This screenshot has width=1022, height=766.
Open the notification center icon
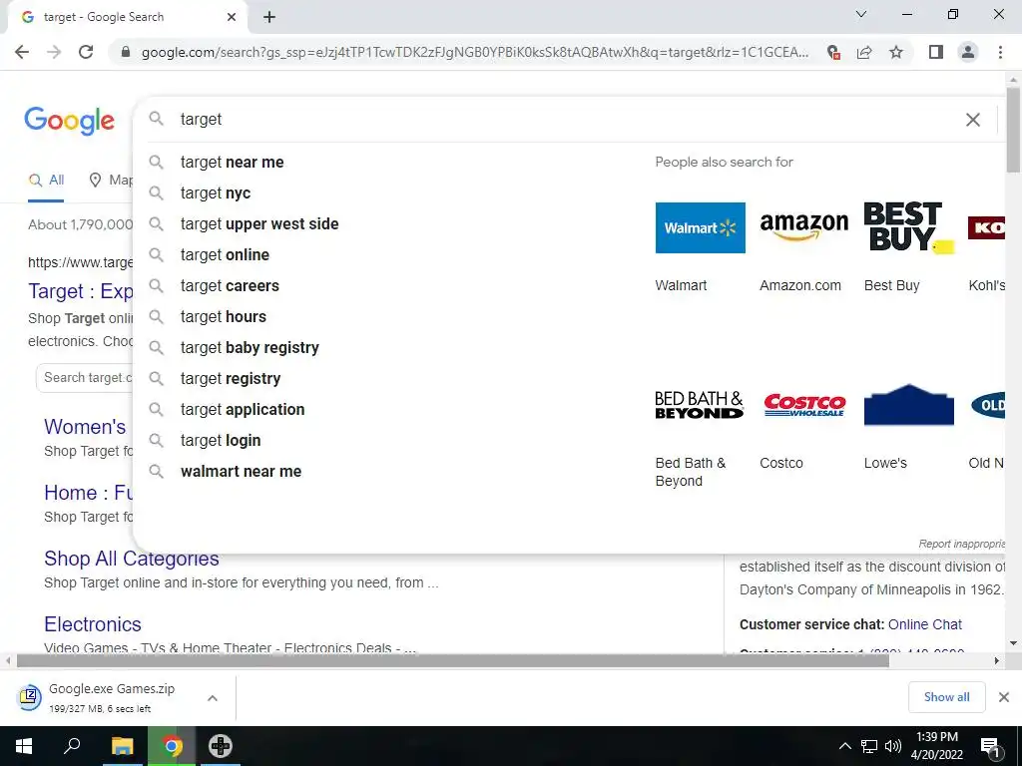[990, 748]
